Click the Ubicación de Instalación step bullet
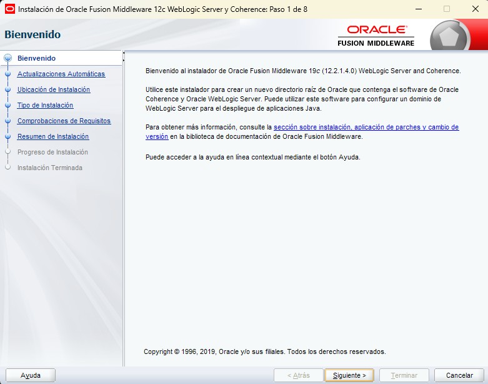488x384 pixels. (x=7, y=89)
